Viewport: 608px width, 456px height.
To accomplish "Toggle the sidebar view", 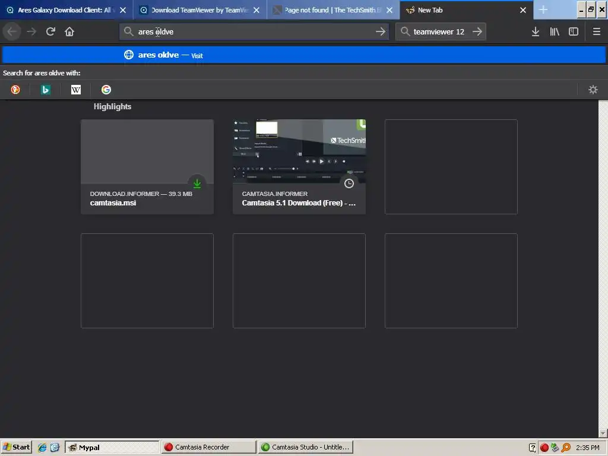I will [x=574, y=32].
